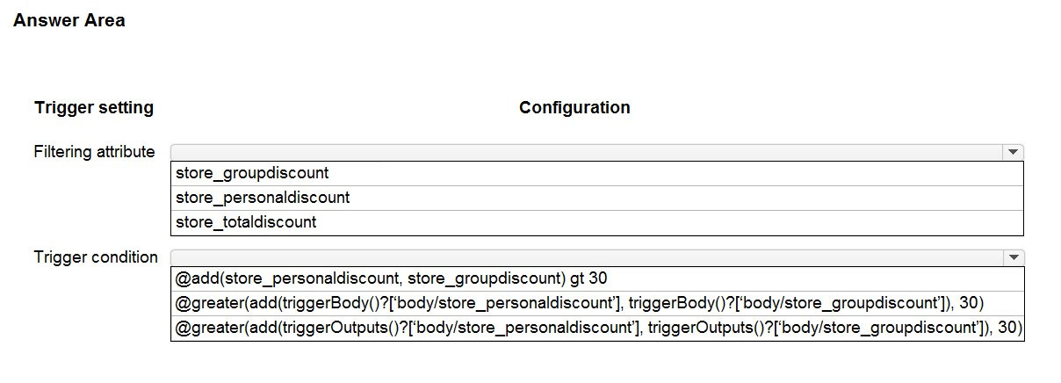Expand the Filtering attribute dropdown arrow
This screenshot has height=383, width=1061.
(x=1014, y=152)
